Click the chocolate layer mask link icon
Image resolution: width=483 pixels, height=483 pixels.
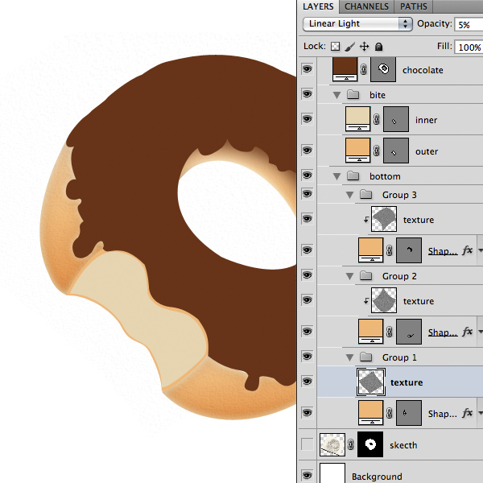pyautogui.click(x=364, y=69)
